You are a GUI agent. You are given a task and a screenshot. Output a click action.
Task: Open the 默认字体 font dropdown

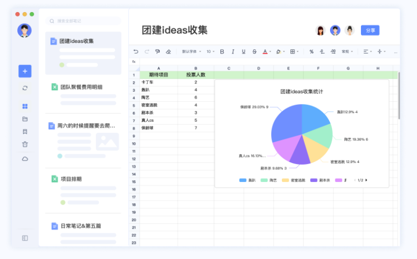click(192, 51)
